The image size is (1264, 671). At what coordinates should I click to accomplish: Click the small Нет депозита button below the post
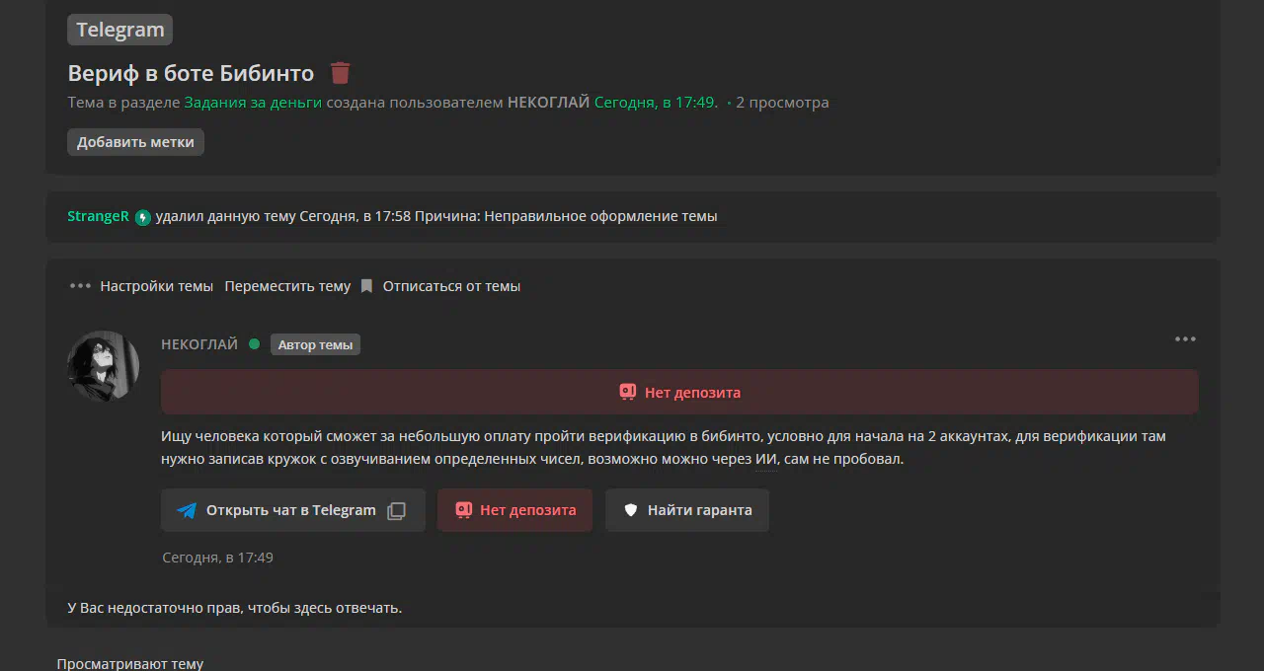(x=514, y=510)
